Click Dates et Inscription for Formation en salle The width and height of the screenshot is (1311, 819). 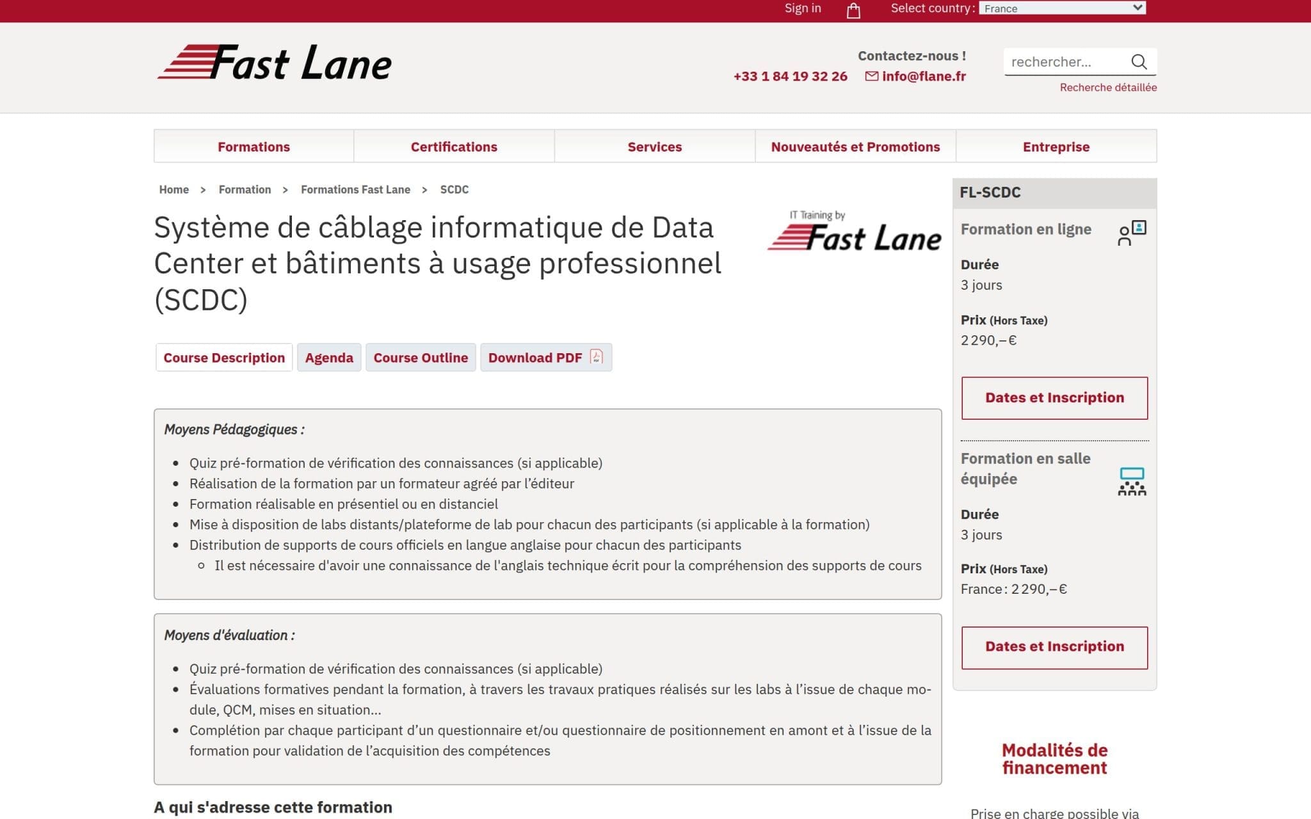coord(1054,648)
